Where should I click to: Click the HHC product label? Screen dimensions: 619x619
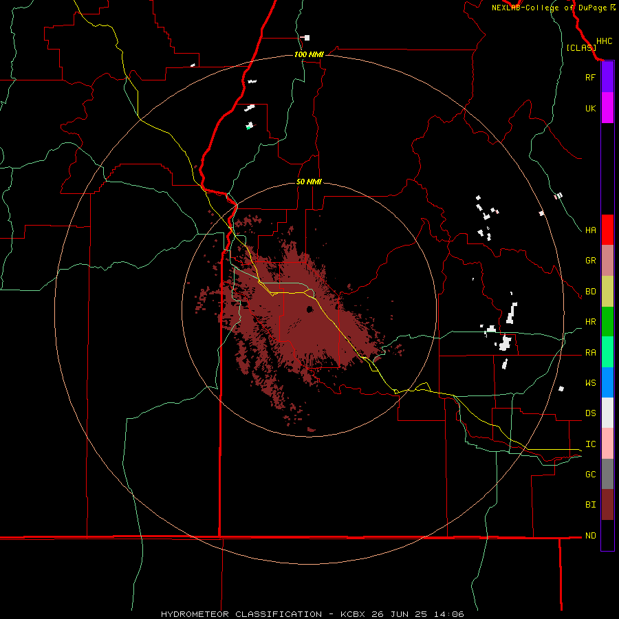(x=604, y=41)
